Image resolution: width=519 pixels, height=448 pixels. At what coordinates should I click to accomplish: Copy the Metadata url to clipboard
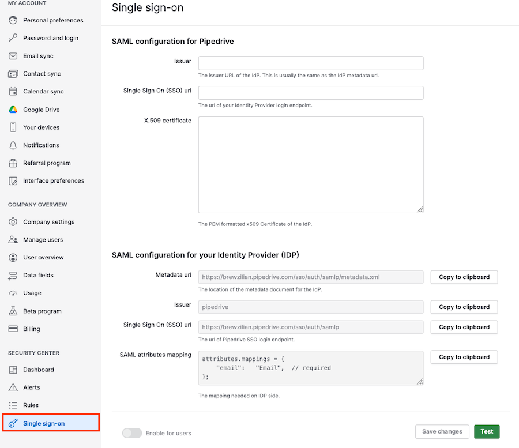click(464, 277)
